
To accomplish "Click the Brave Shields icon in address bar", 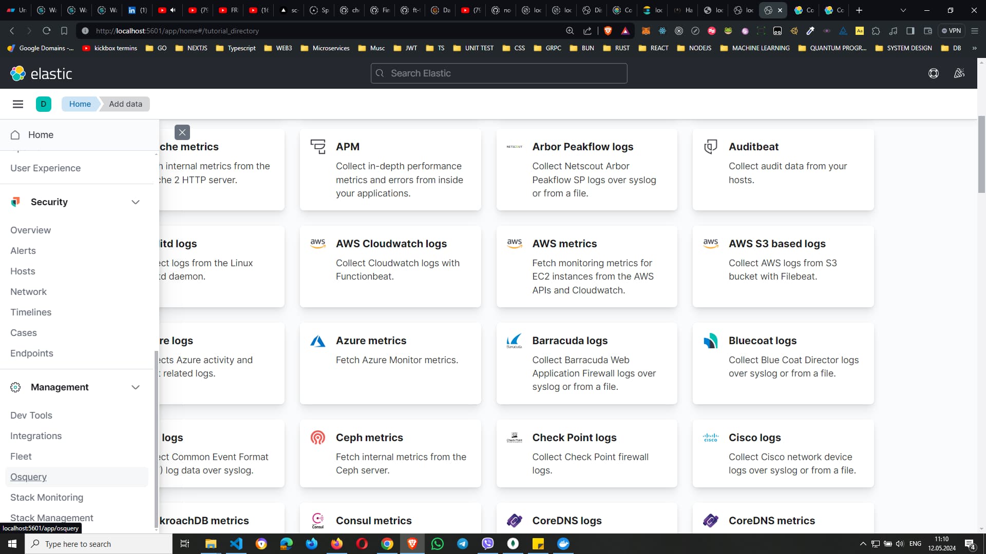I will [608, 31].
